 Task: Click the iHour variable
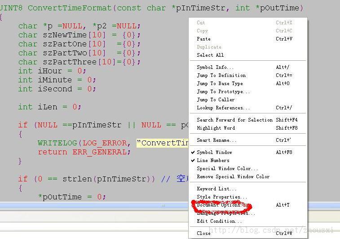pyautogui.click(x=50, y=71)
